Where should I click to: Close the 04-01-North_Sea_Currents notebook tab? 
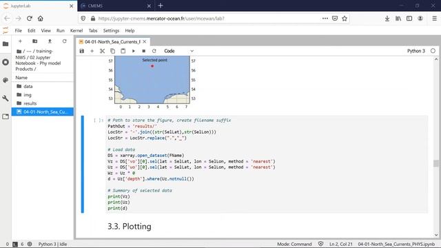click(145, 41)
